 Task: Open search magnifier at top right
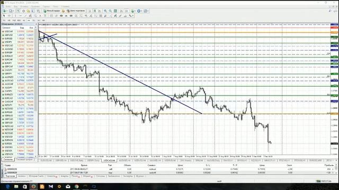coord(330,11)
